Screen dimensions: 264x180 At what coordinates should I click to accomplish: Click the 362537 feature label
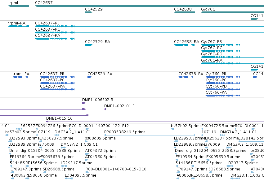tap(28, 126)
